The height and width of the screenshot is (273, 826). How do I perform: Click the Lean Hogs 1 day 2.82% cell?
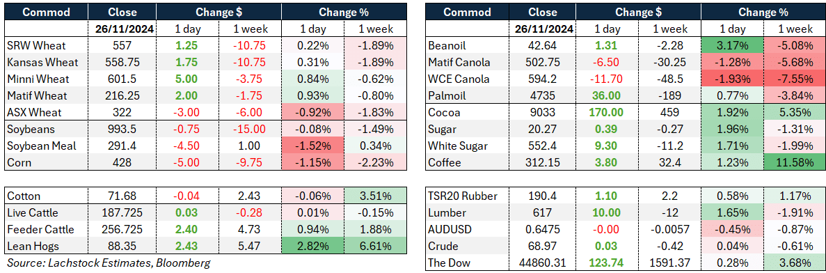coord(313,246)
